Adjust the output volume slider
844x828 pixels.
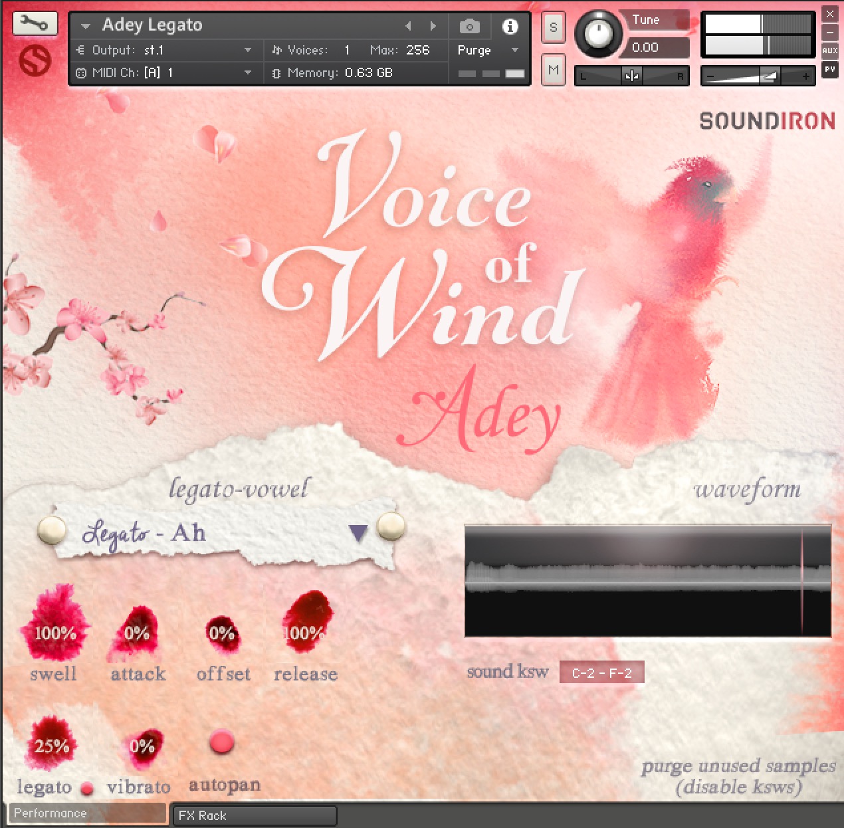point(758,76)
